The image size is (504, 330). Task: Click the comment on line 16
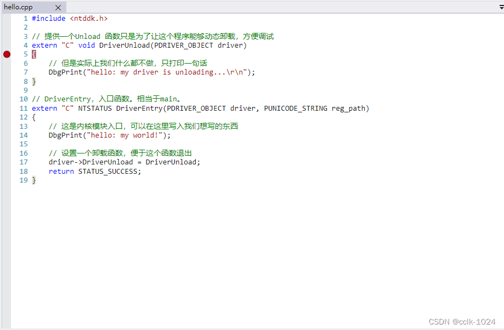(x=120, y=153)
